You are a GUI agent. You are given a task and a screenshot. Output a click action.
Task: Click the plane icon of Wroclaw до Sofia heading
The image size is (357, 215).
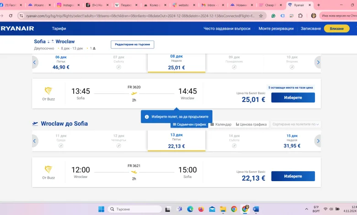click(x=35, y=124)
